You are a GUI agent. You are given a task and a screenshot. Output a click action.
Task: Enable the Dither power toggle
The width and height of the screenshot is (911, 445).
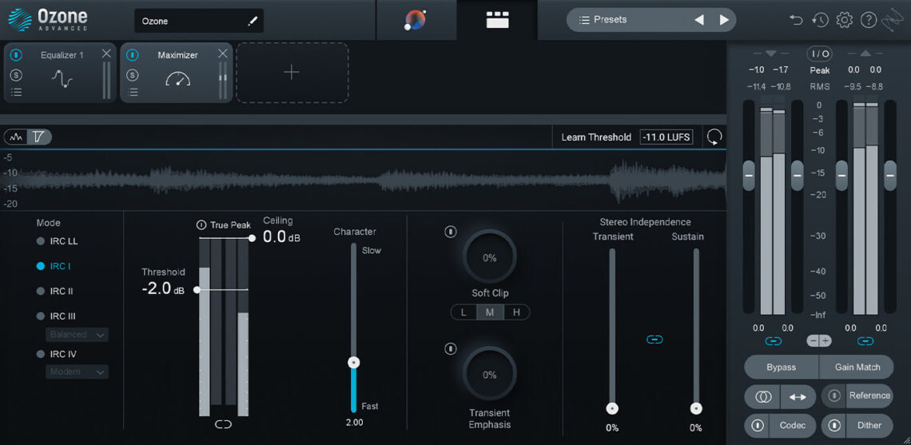pos(835,425)
